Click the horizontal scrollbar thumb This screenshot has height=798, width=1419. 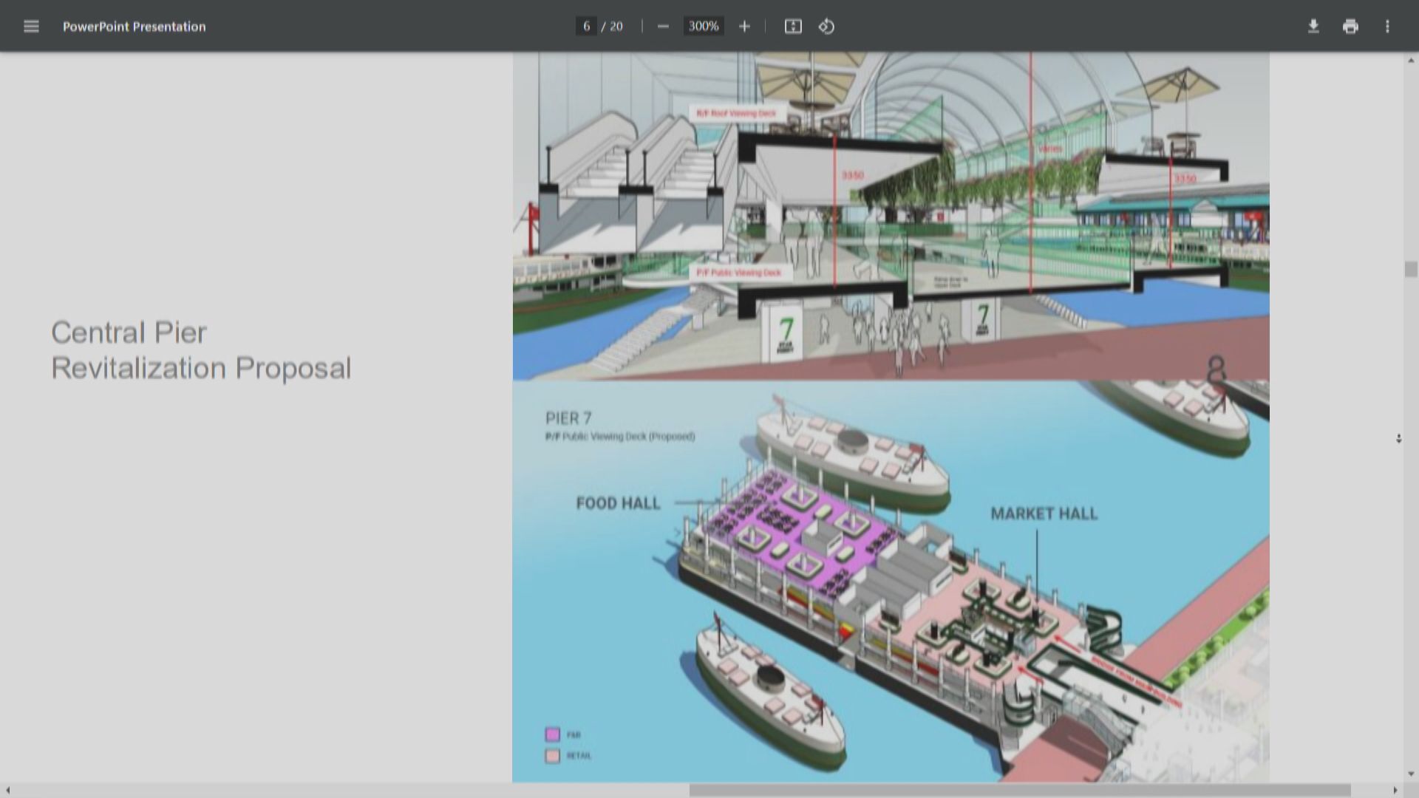(x=1020, y=791)
